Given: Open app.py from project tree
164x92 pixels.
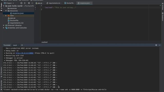Looking at the screenshot, I should 13,18.
